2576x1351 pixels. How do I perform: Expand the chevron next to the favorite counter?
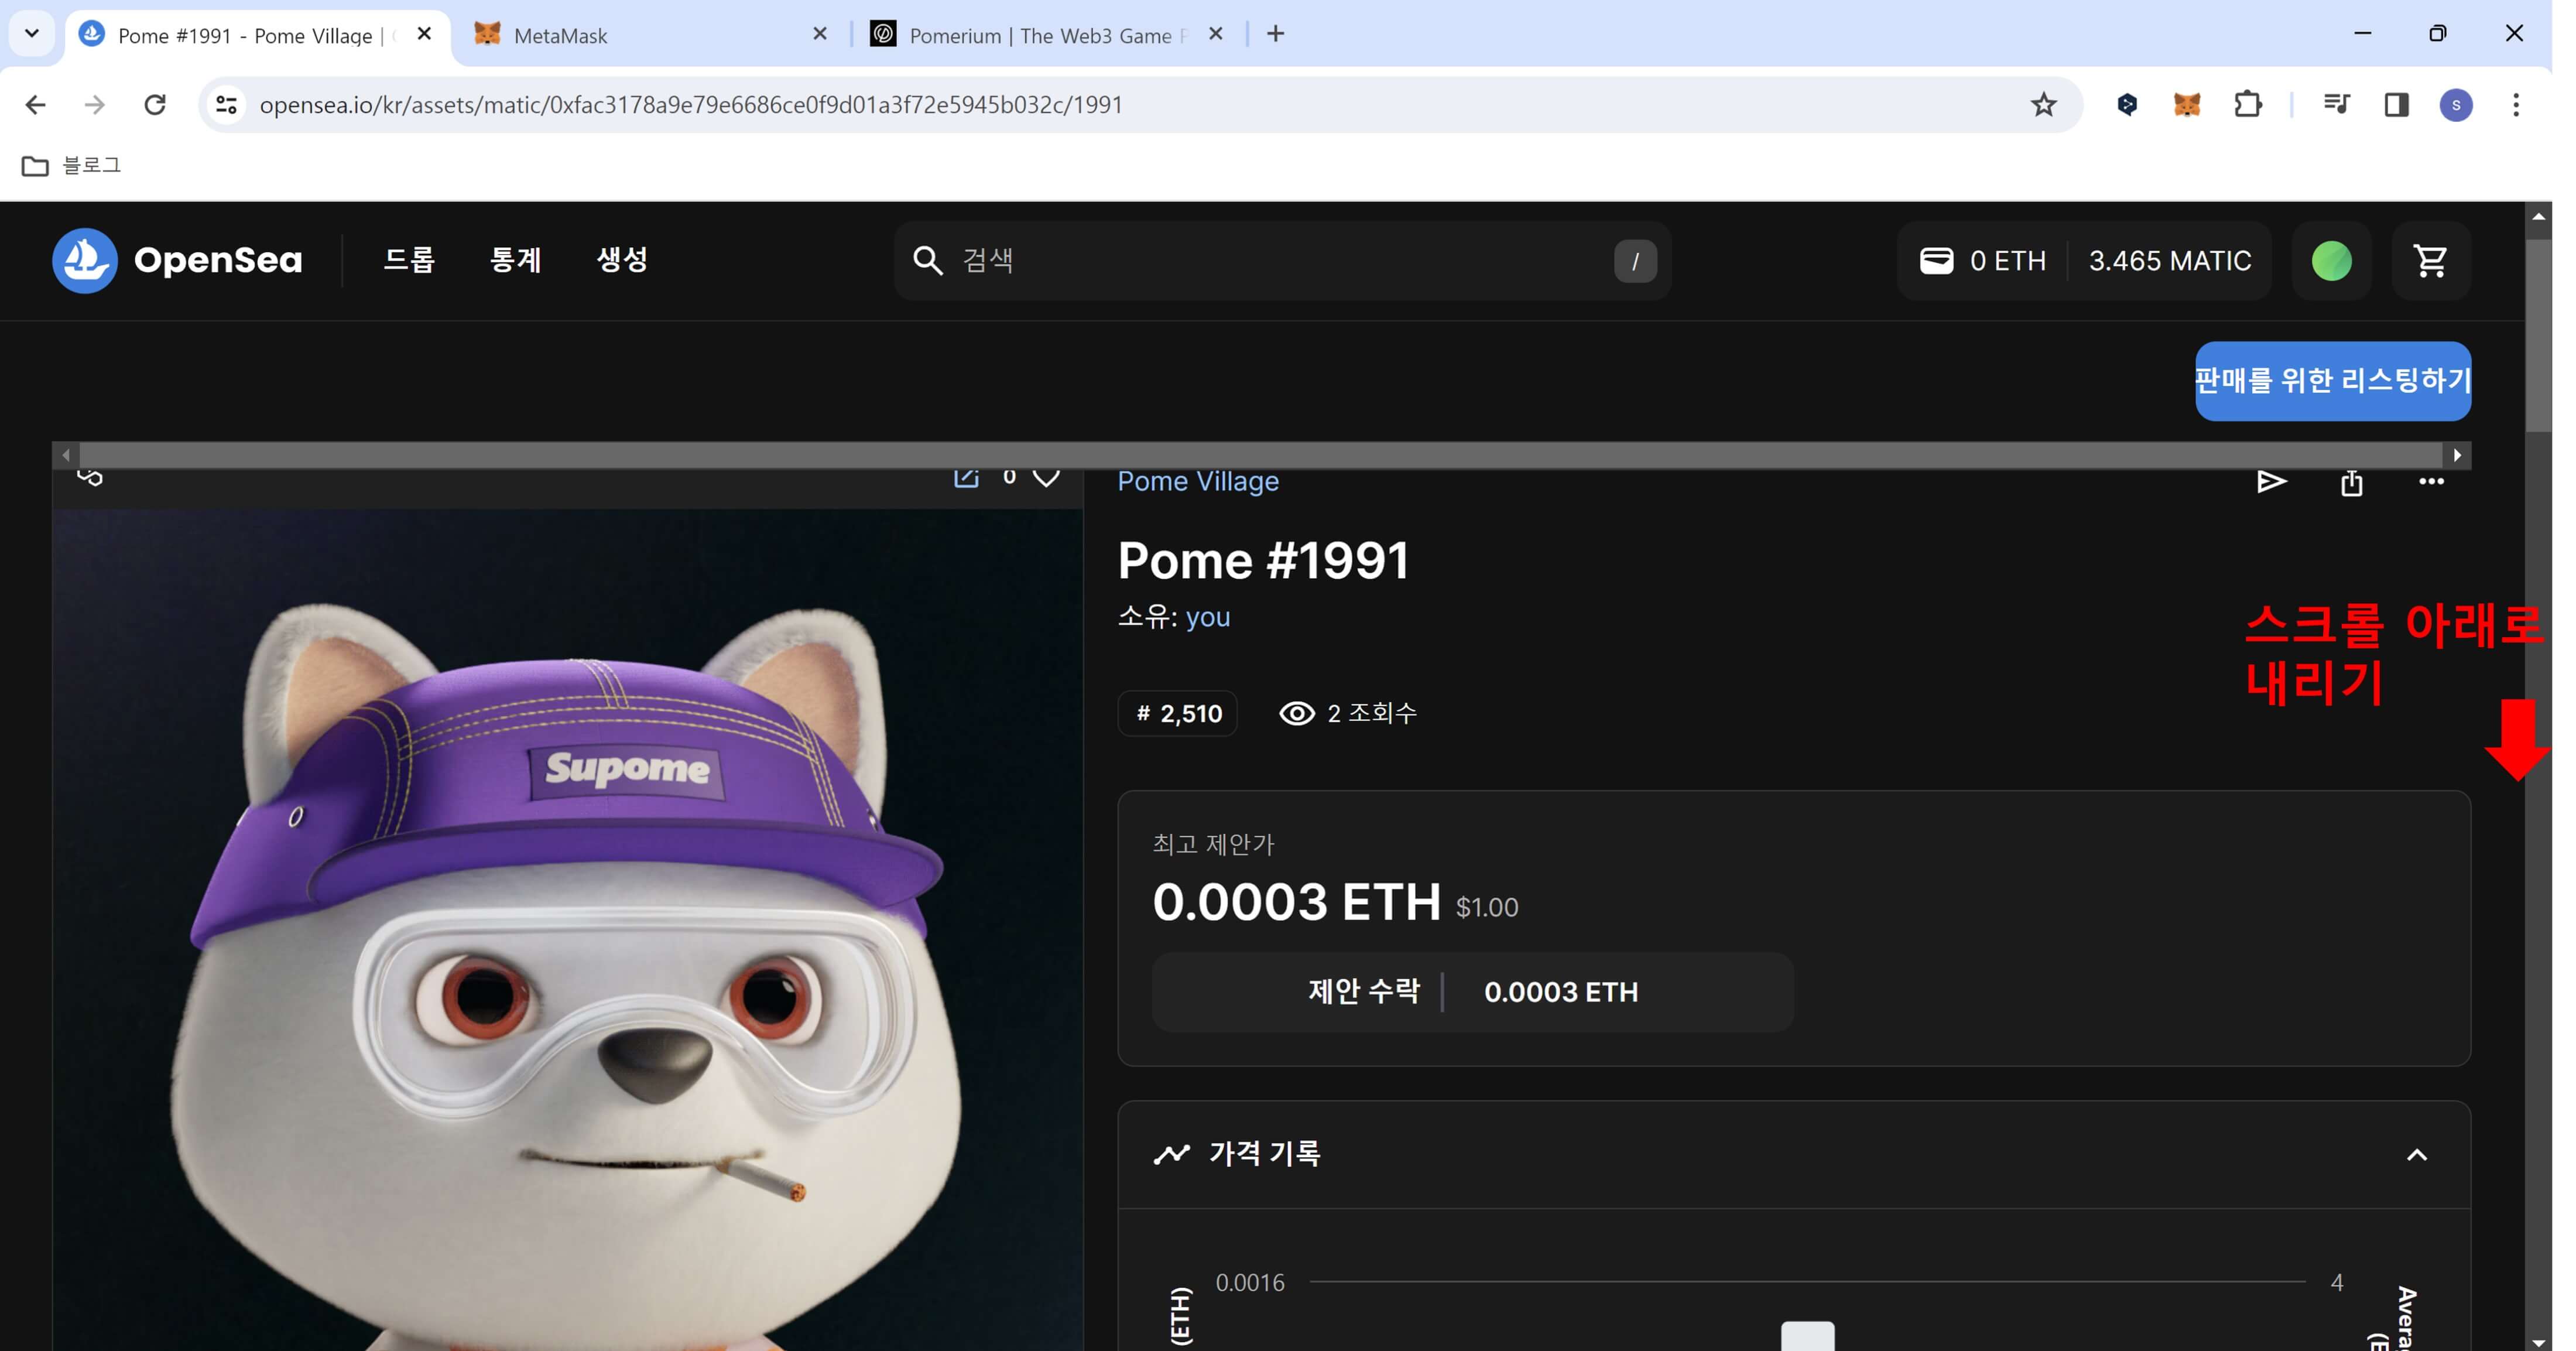[x=1046, y=479]
